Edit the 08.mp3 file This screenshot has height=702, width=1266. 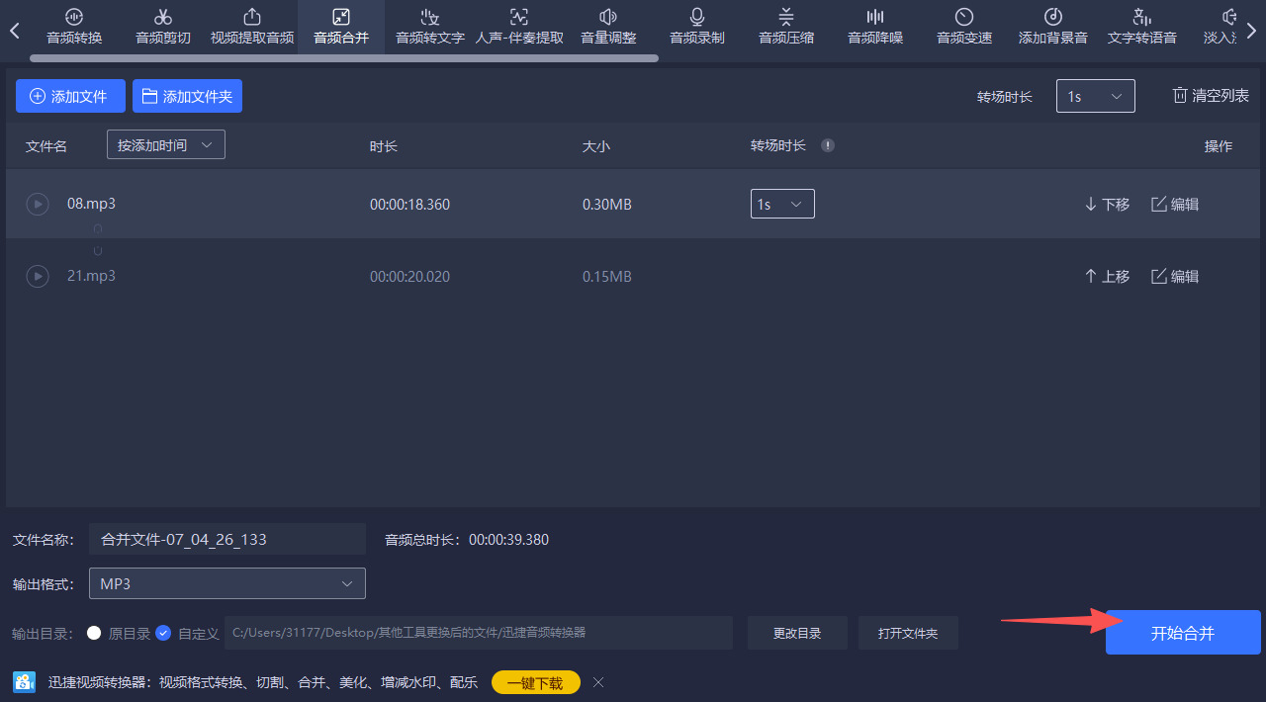click(x=1175, y=205)
